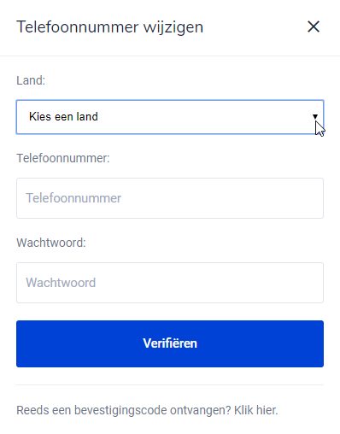The image size is (340, 434).
Task: Click the Telefoonnummer: label above the field
Action: coord(63,158)
